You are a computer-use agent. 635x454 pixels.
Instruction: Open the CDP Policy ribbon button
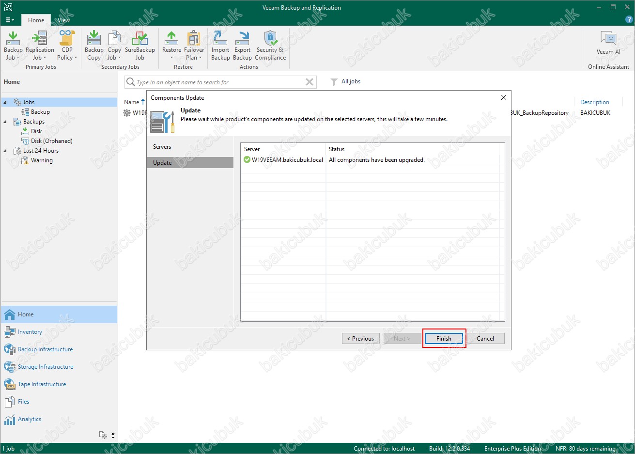coord(67,46)
